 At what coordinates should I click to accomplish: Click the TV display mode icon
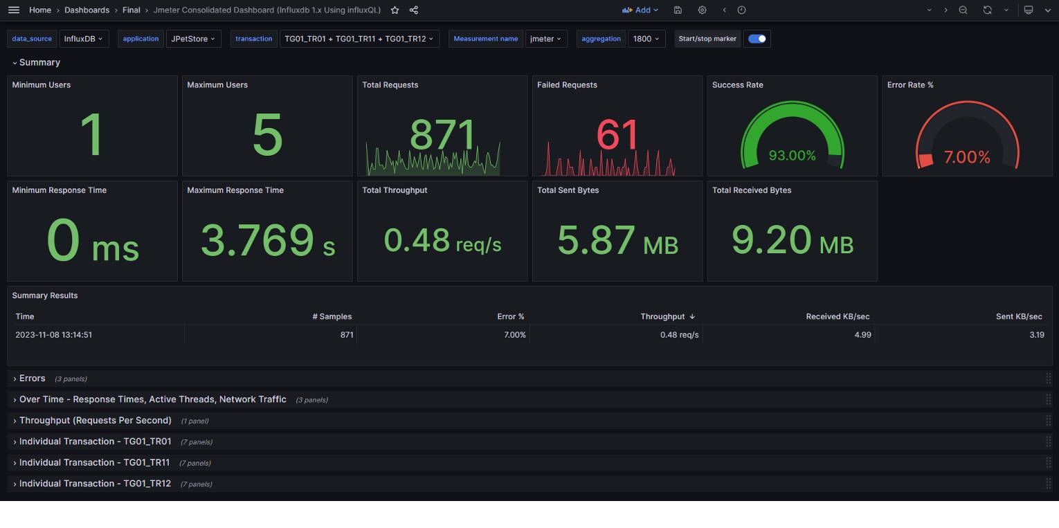1029,10
